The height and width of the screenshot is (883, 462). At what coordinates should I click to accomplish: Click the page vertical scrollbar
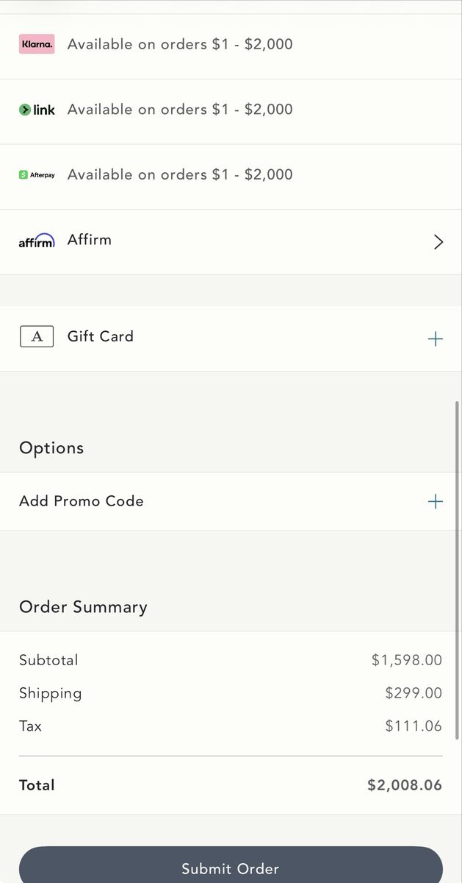click(458, 570)
